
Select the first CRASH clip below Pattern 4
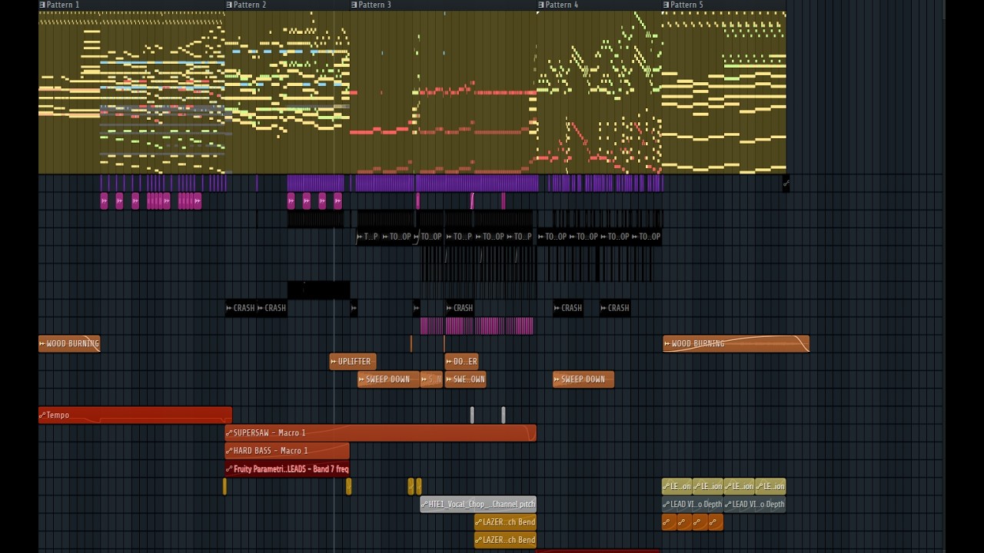click(x=568, y=308)
